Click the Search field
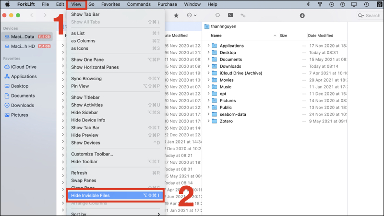Viewport: 384px width, 216px height. click(x=369, y=16)
